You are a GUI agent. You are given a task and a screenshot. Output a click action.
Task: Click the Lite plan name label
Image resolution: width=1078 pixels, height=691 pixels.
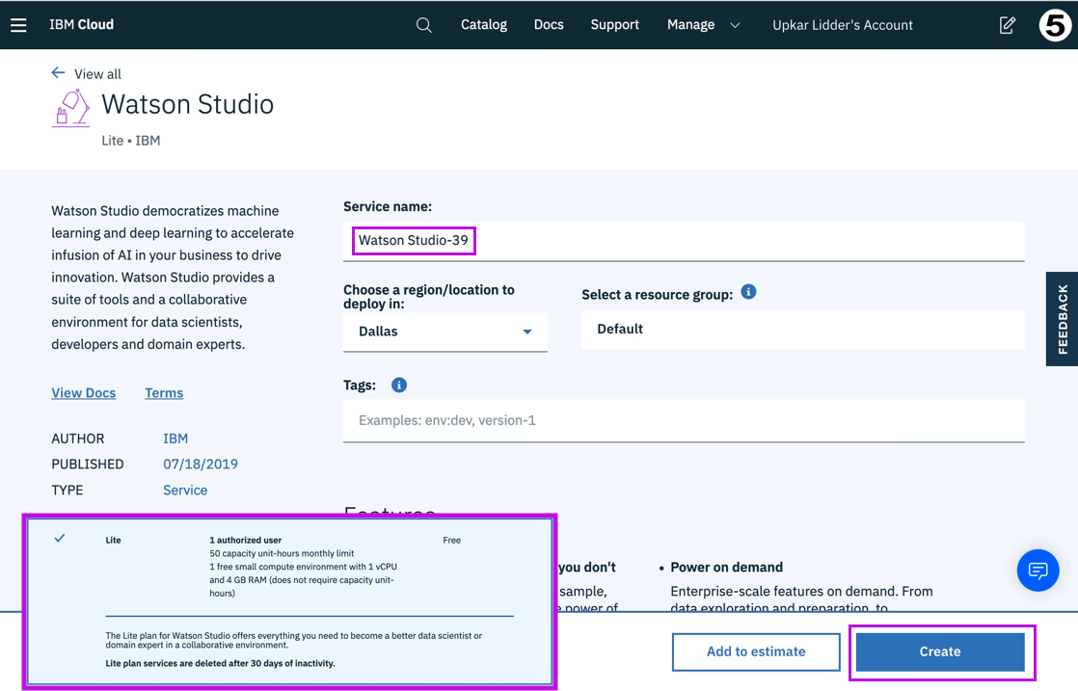coord(114,541)
